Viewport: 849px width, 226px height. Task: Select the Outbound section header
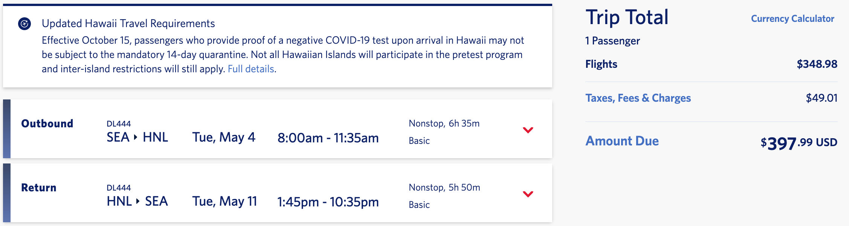point(47,123)
